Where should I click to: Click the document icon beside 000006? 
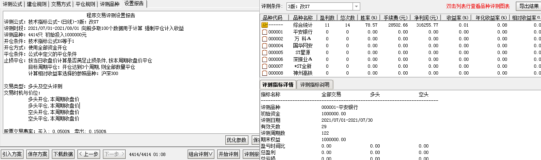pyautogui.click(x=264, y=59)
